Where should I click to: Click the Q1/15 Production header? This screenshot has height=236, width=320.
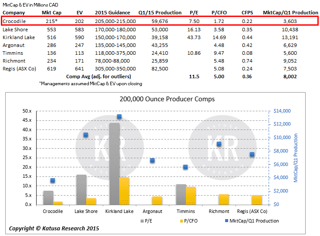pos(160,13)
